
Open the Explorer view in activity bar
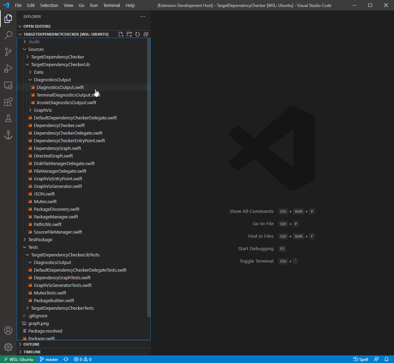point(8,19)
